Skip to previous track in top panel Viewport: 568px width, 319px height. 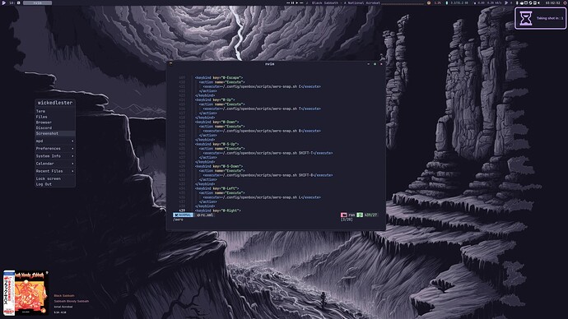click(x=288, y=3)
